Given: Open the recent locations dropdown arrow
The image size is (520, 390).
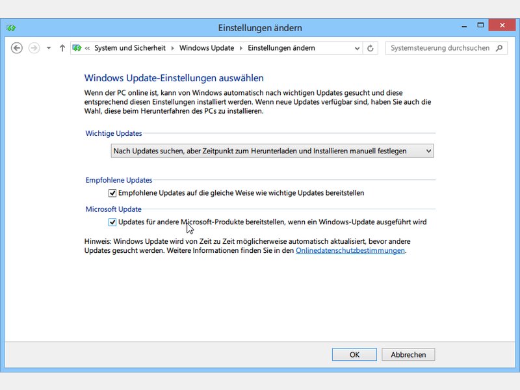Looking at the screenshot, I should (49, 48).
